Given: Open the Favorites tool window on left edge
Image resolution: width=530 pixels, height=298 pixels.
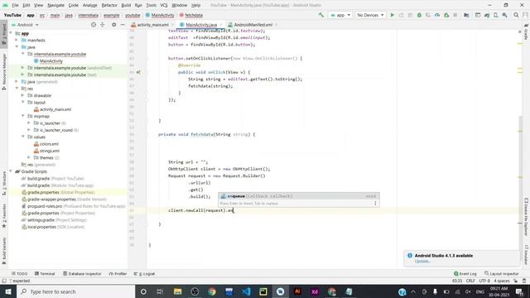Looking at the screenshot, I should coord(4,215).
